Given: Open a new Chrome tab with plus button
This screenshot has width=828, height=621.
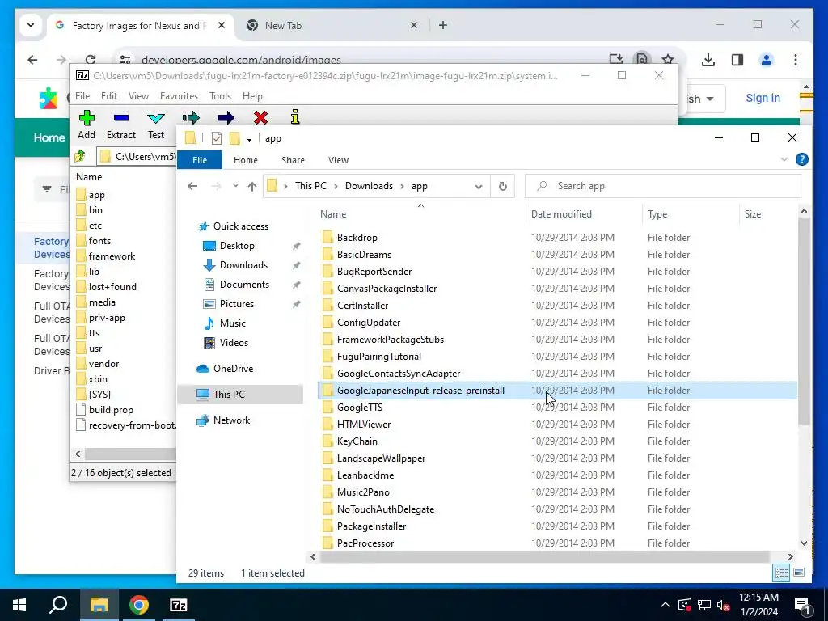Looking at the screenshot, I should point(443,25).
